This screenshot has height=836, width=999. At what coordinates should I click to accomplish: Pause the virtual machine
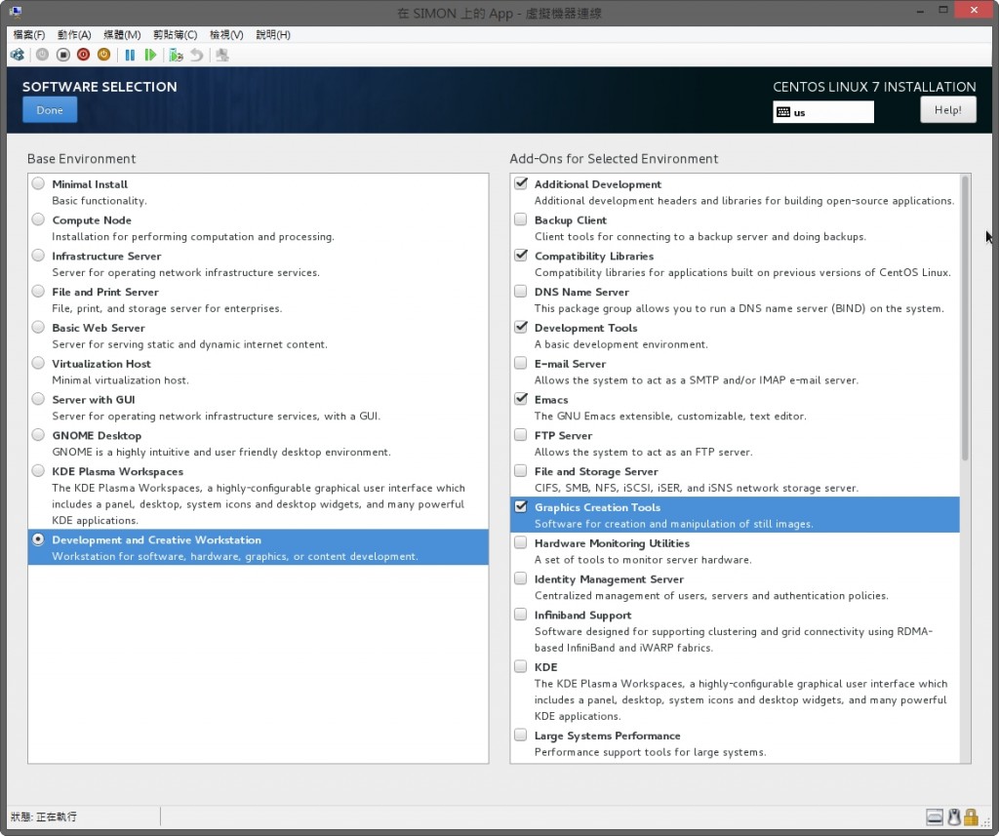tap(130, 55)
